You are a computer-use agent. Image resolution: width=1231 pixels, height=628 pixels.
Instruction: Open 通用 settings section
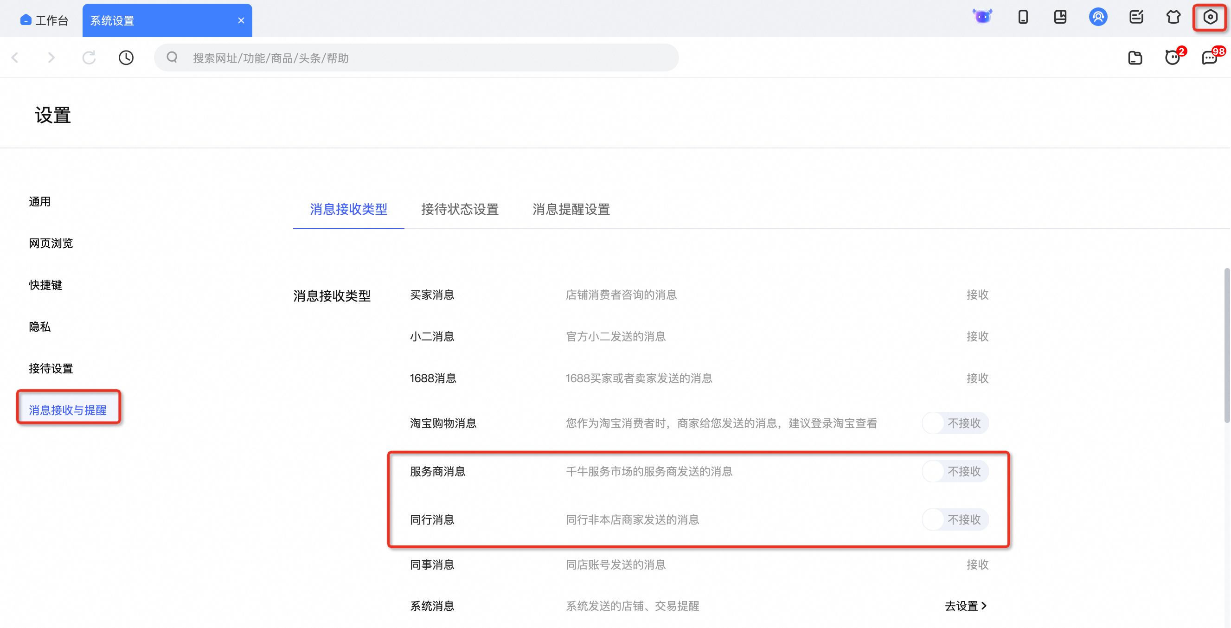click(x=40, y=202)
